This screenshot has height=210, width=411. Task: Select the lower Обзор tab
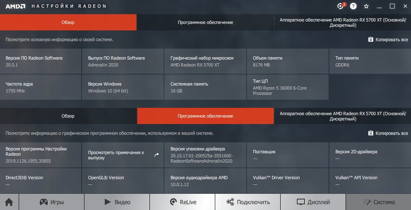[68, 116]
